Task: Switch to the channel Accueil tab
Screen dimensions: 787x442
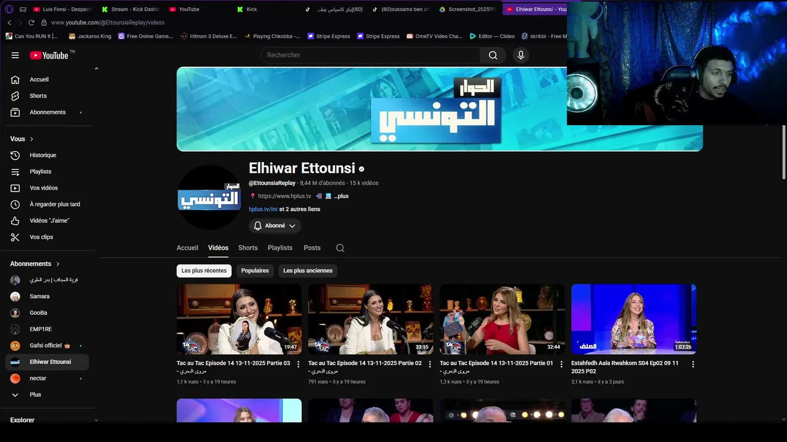Action: click(188, 248)
